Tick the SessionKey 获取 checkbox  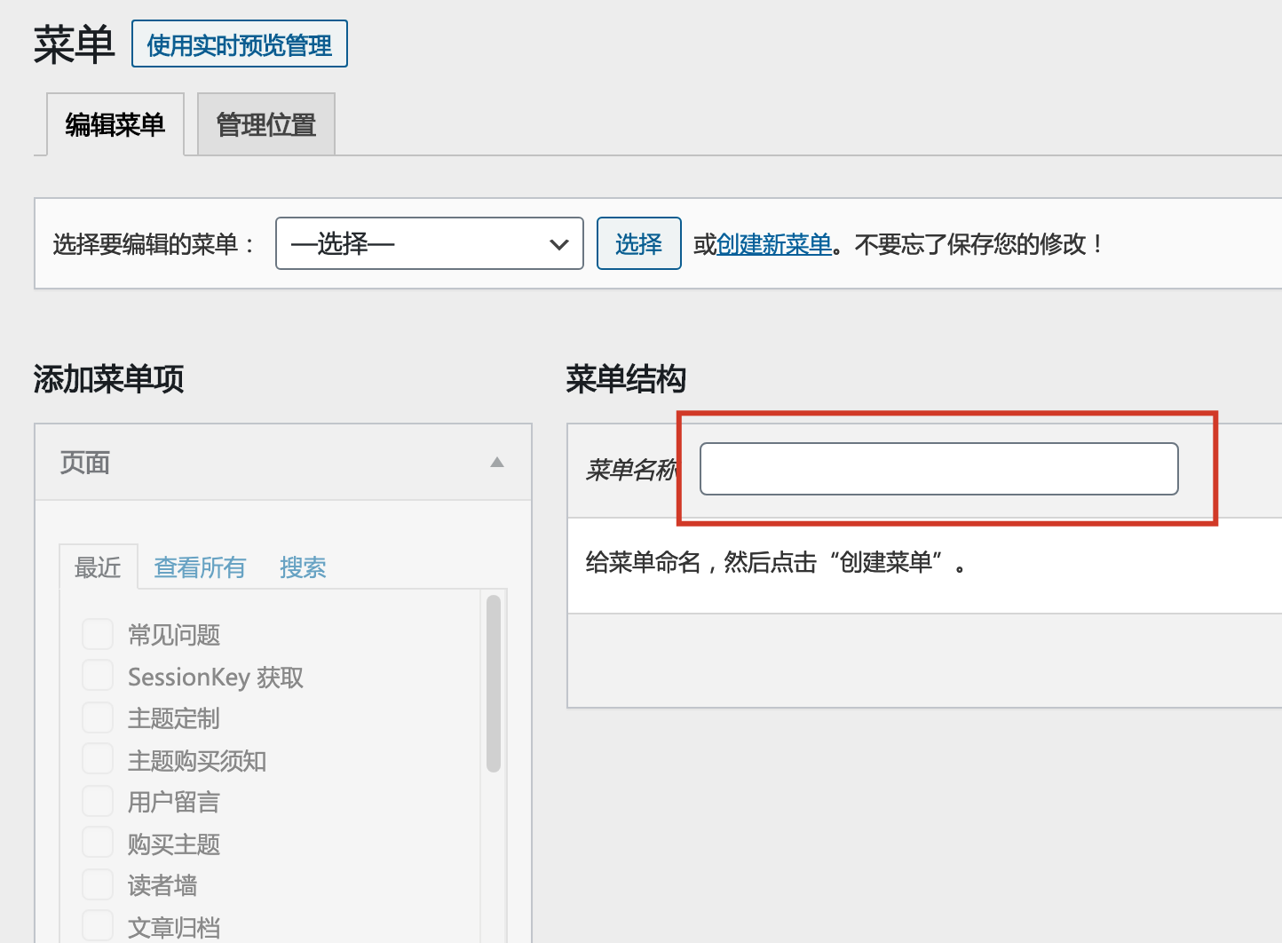coord(98,676)
